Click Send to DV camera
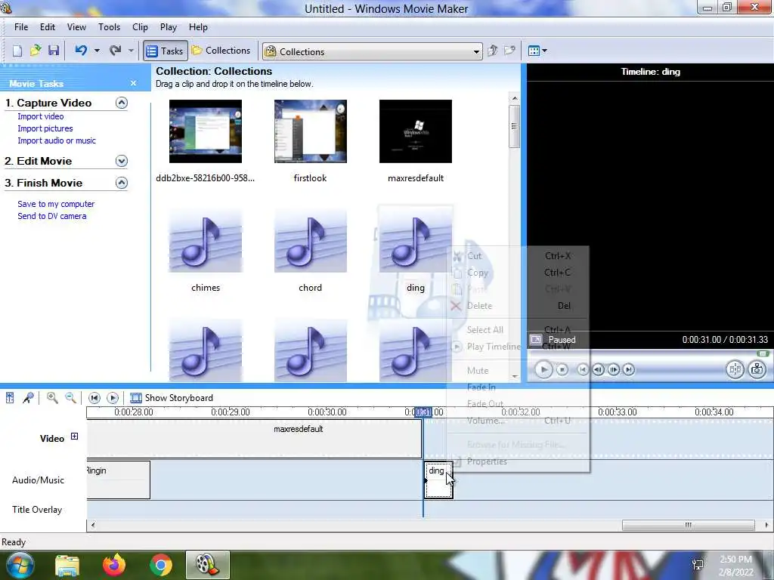Viewport: 774px width, 580px height. [x=52, y=216]
